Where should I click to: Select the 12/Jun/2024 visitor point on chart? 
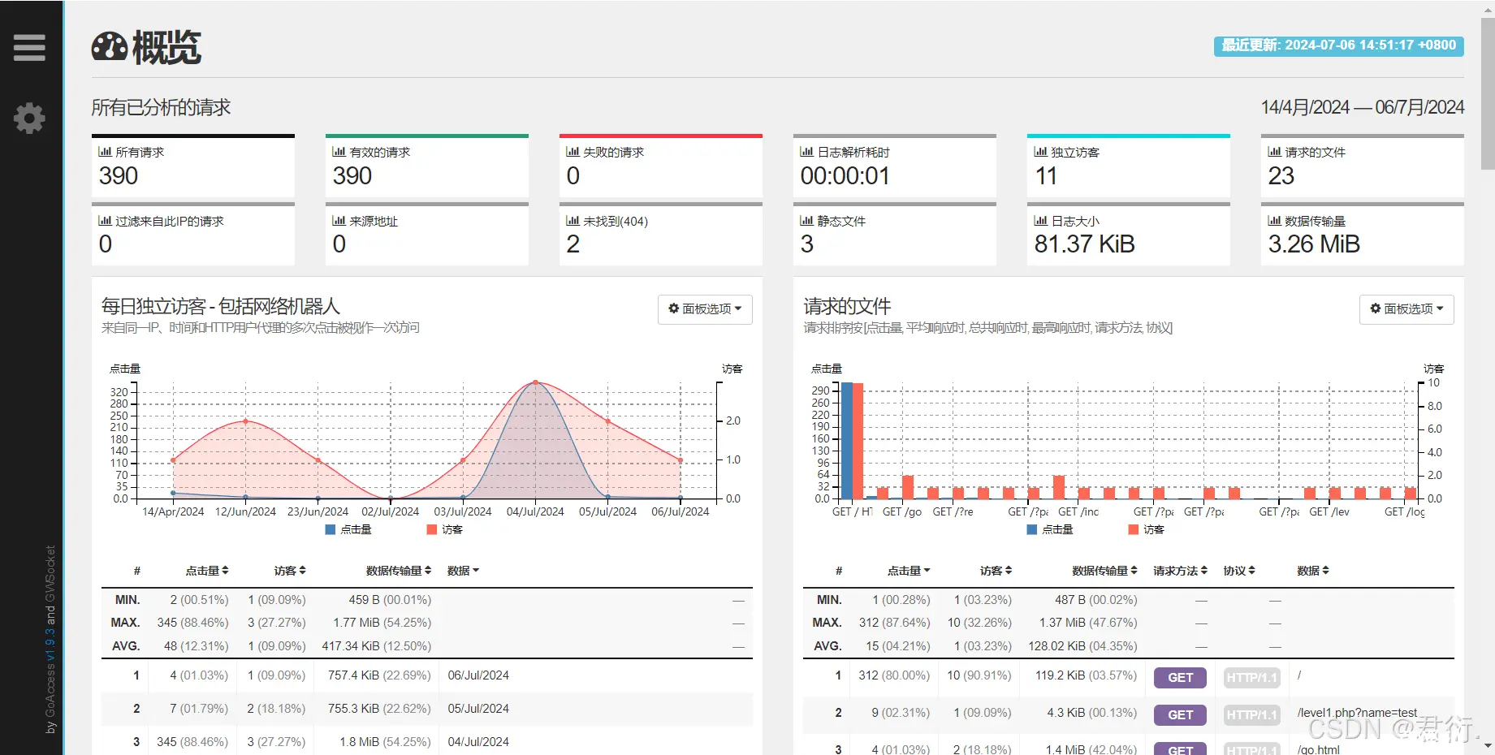click(x=246, y=421)
